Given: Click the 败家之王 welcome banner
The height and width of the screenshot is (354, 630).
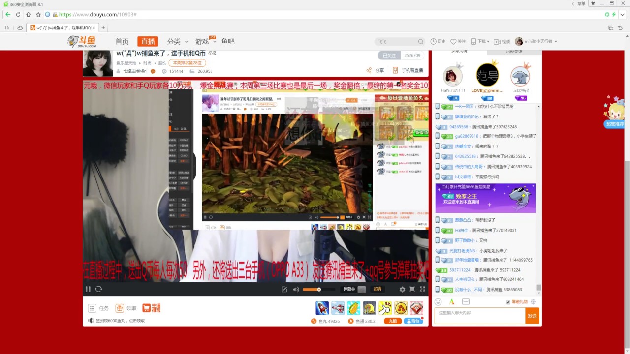Looking at the screenshot, I should pos(485,198).
